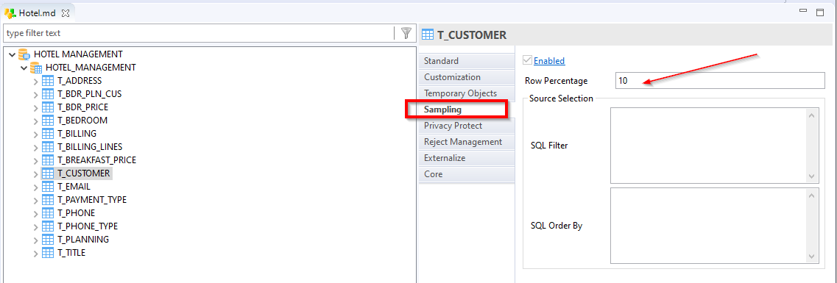
Task: Expand the T_PHONE_TYPE node
Action: coord(36,227)
